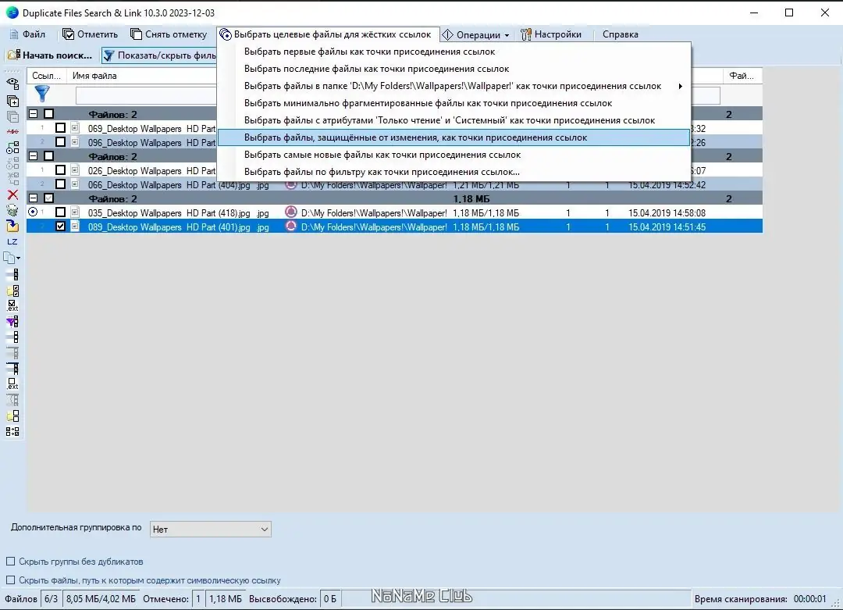Viewport: 843px width, 610px height.
Task: Click the row with three empty checkboxes icon
Action: (12, 337)
